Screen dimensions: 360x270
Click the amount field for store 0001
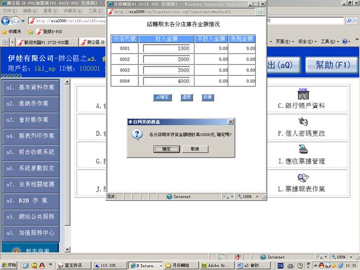[x=167, y=49]
